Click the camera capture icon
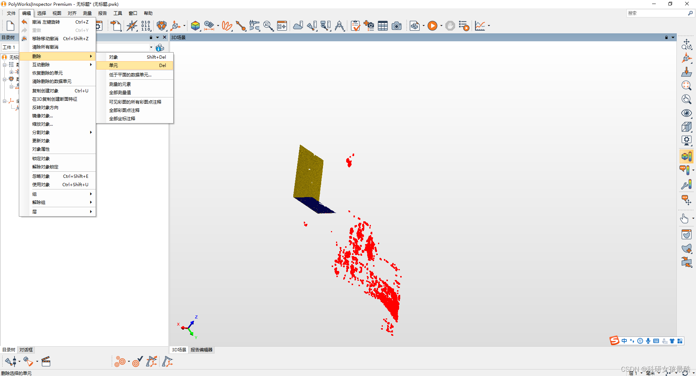Viewport: 696px width, 376px height. click(x=397, y=26)
